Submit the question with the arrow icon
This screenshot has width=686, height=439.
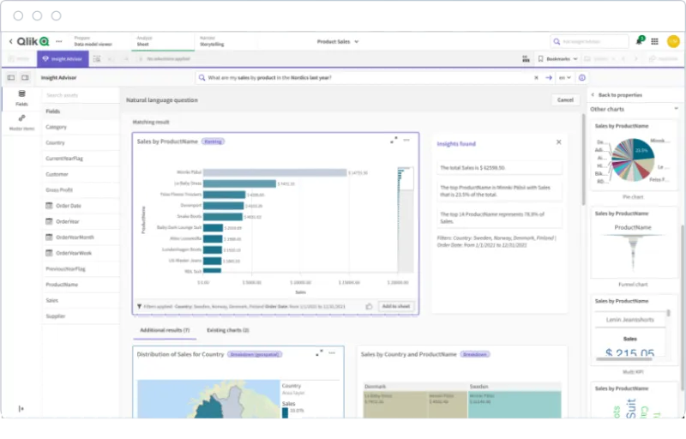click(549, 78)
